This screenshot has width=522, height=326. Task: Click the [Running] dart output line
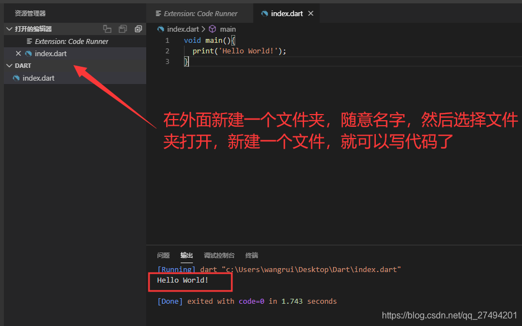point(279,269)
